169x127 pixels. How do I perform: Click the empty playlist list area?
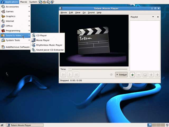[x=145, y=46]
